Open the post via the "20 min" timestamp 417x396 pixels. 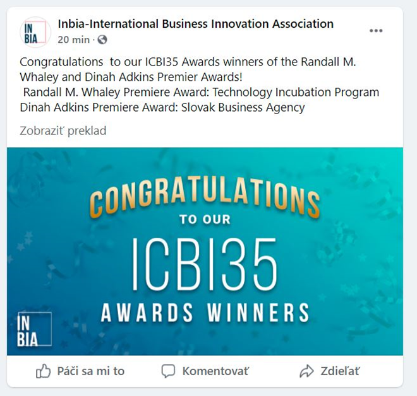[x=73, y=40]
